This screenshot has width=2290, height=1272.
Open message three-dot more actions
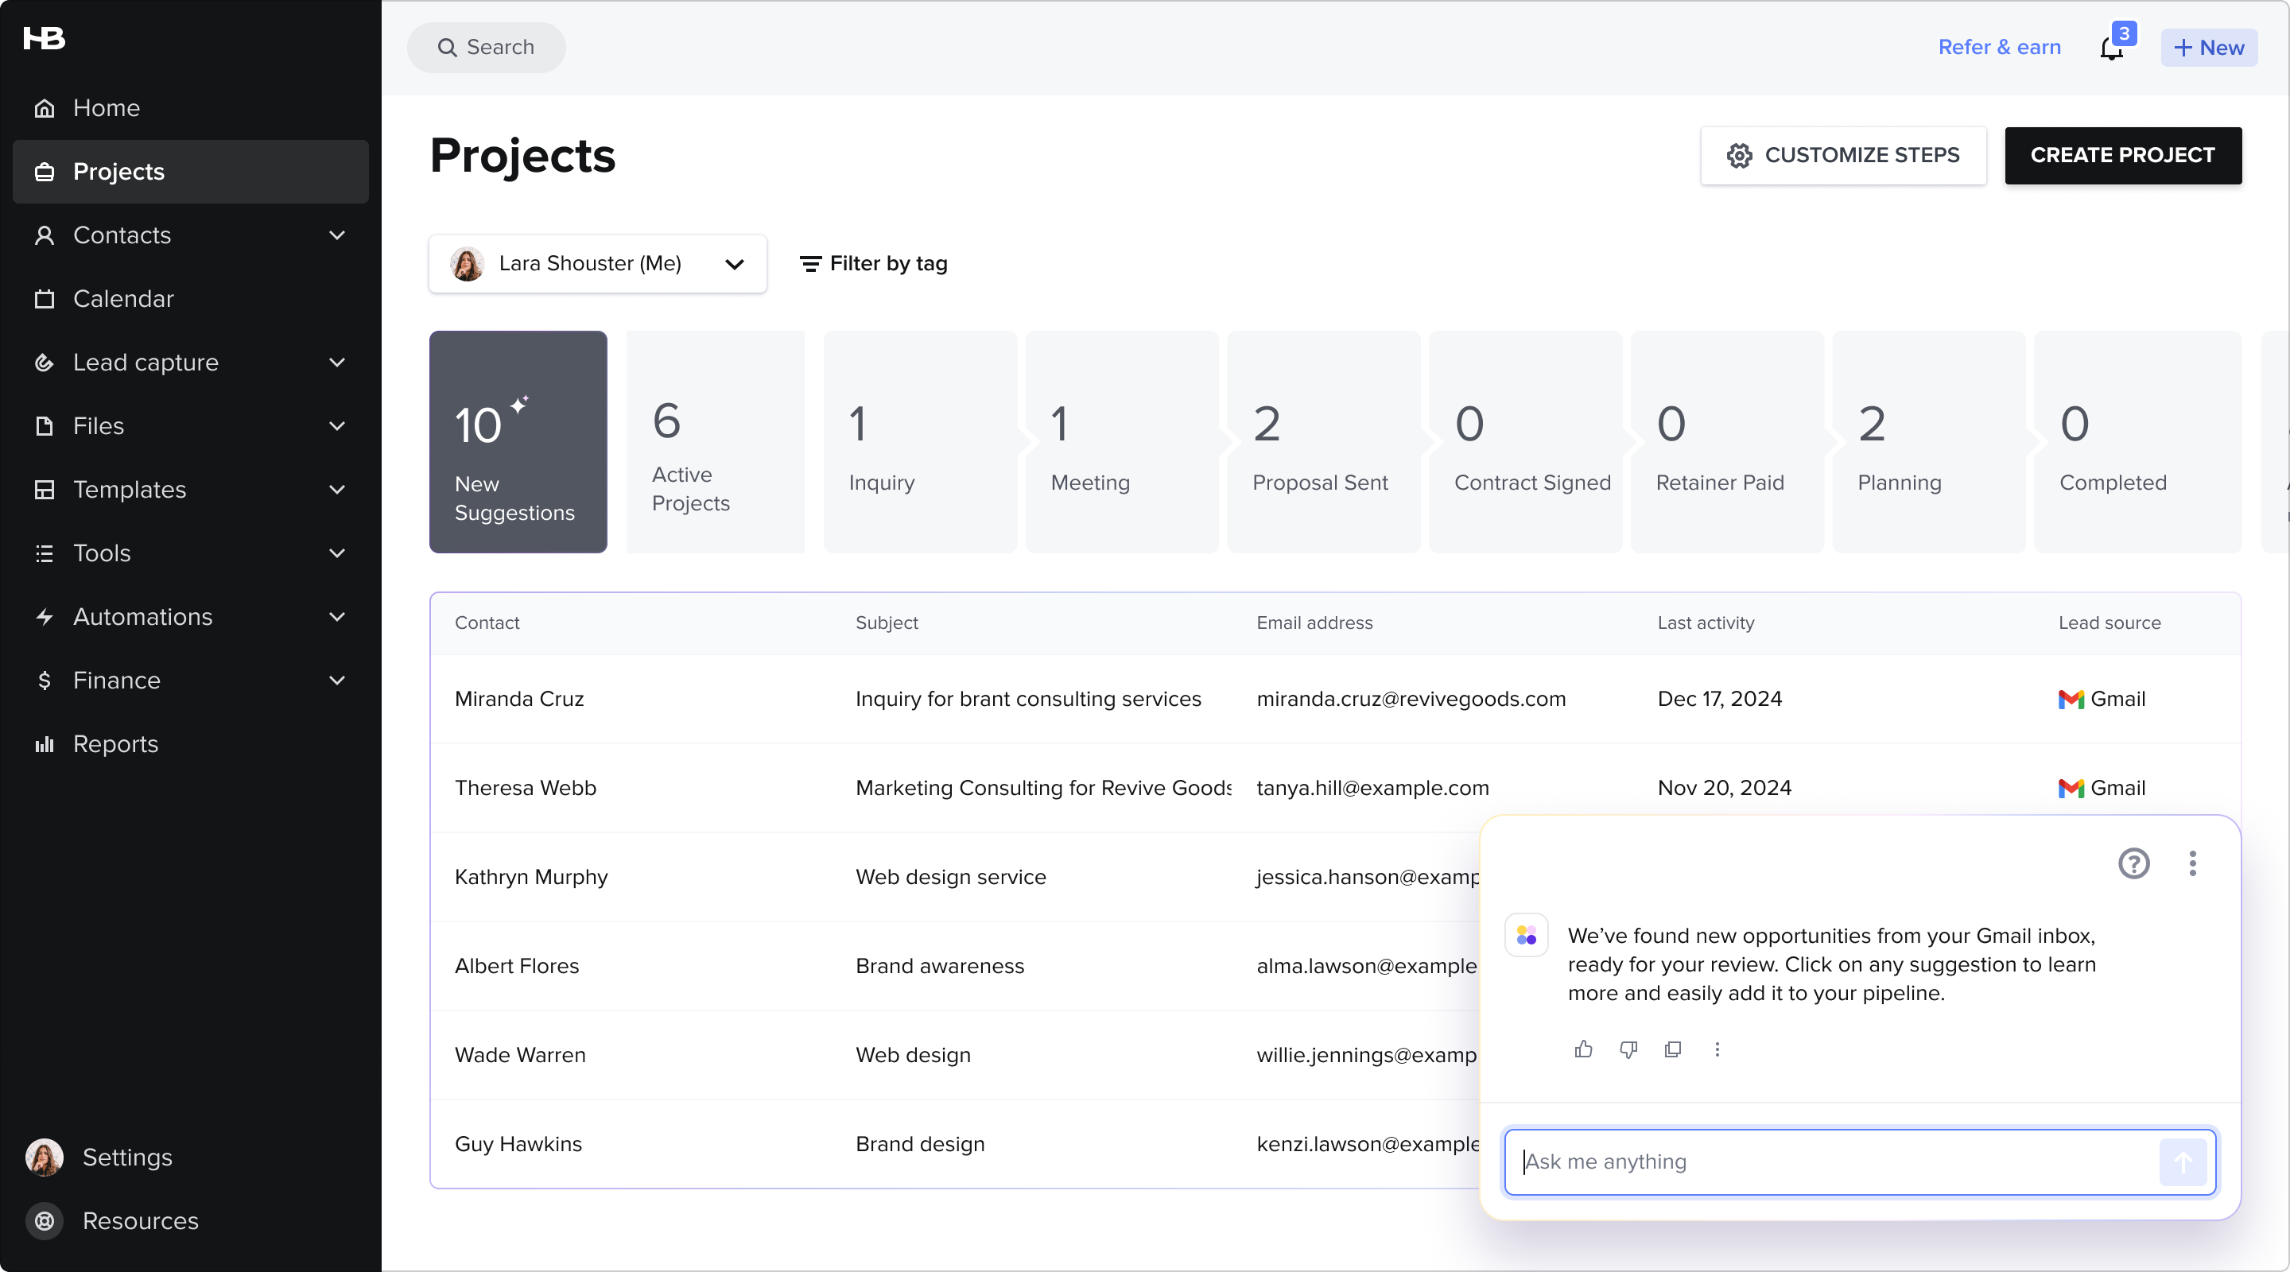coord(1717,1049)
